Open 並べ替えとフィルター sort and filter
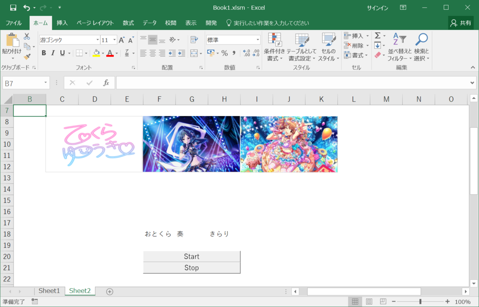The image size is (479, 307). point(399,47)
